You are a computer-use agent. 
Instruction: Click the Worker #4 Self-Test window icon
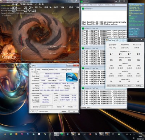[83, 88]
